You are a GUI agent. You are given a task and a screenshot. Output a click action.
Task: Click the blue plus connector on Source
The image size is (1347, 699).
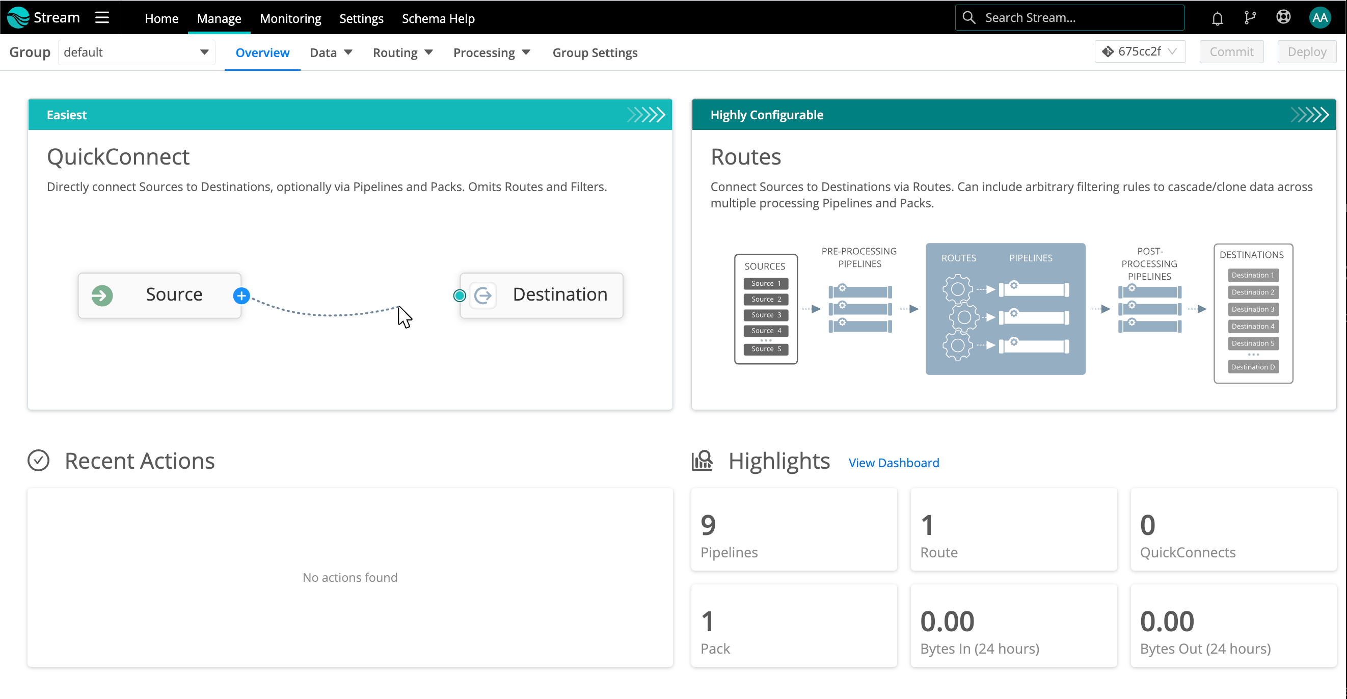[x=241, y=296]
